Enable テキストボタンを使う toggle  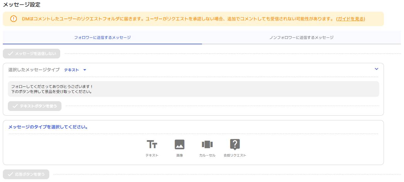click(x=35, y=106)
